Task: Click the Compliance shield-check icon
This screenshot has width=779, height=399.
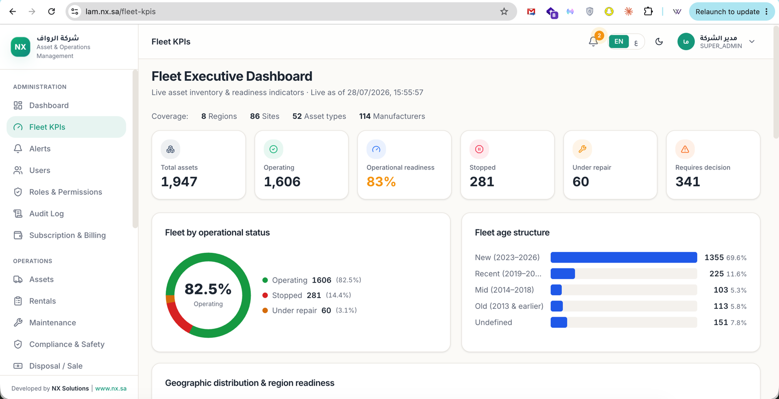Action: 18,344
